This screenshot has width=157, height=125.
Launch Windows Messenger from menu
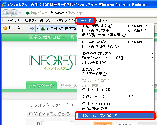[x=116, y=104]
